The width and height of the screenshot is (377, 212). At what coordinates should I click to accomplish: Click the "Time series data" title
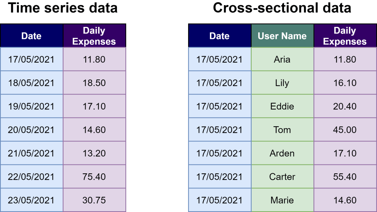[63, 8]
